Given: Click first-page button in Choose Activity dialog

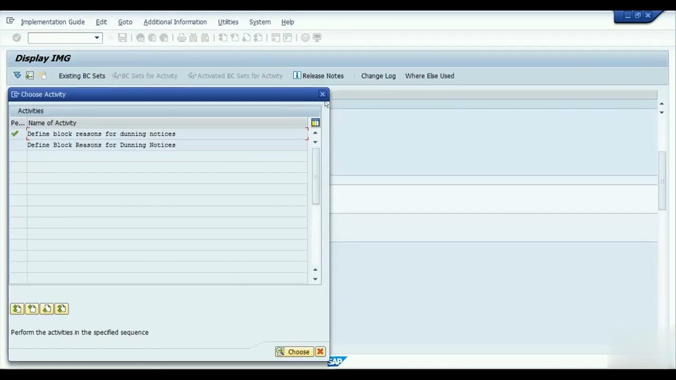Looking at the screenshot, I should tap(17, 309).
